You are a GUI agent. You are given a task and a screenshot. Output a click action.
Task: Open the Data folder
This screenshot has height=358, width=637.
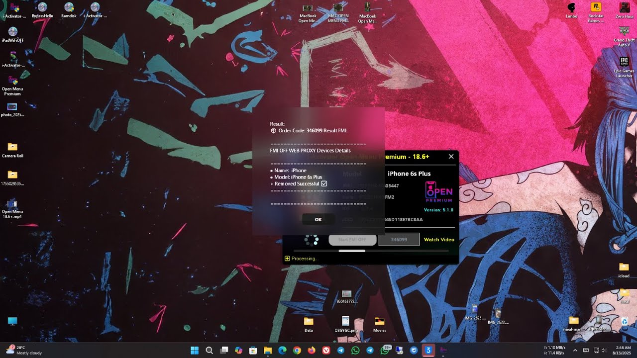click(x=309, y=324)
